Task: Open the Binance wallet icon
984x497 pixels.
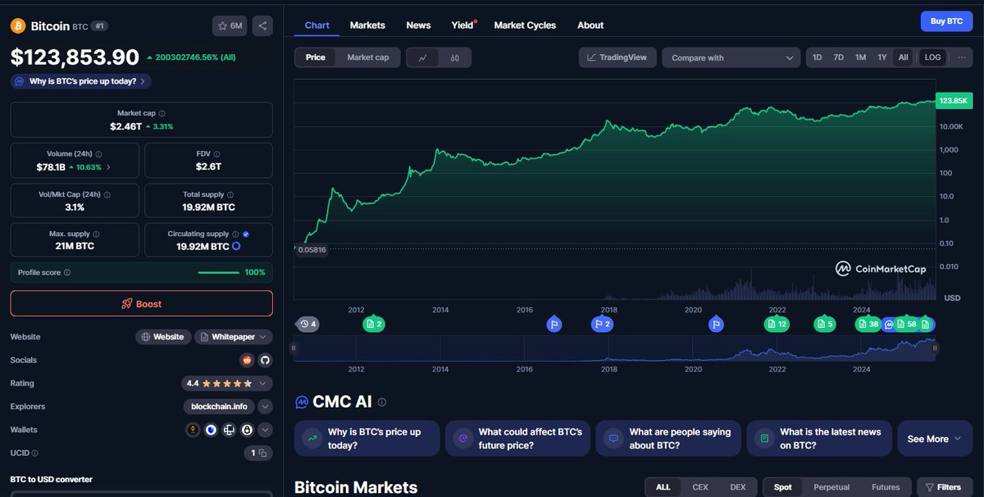Action: tap(194, 430)
